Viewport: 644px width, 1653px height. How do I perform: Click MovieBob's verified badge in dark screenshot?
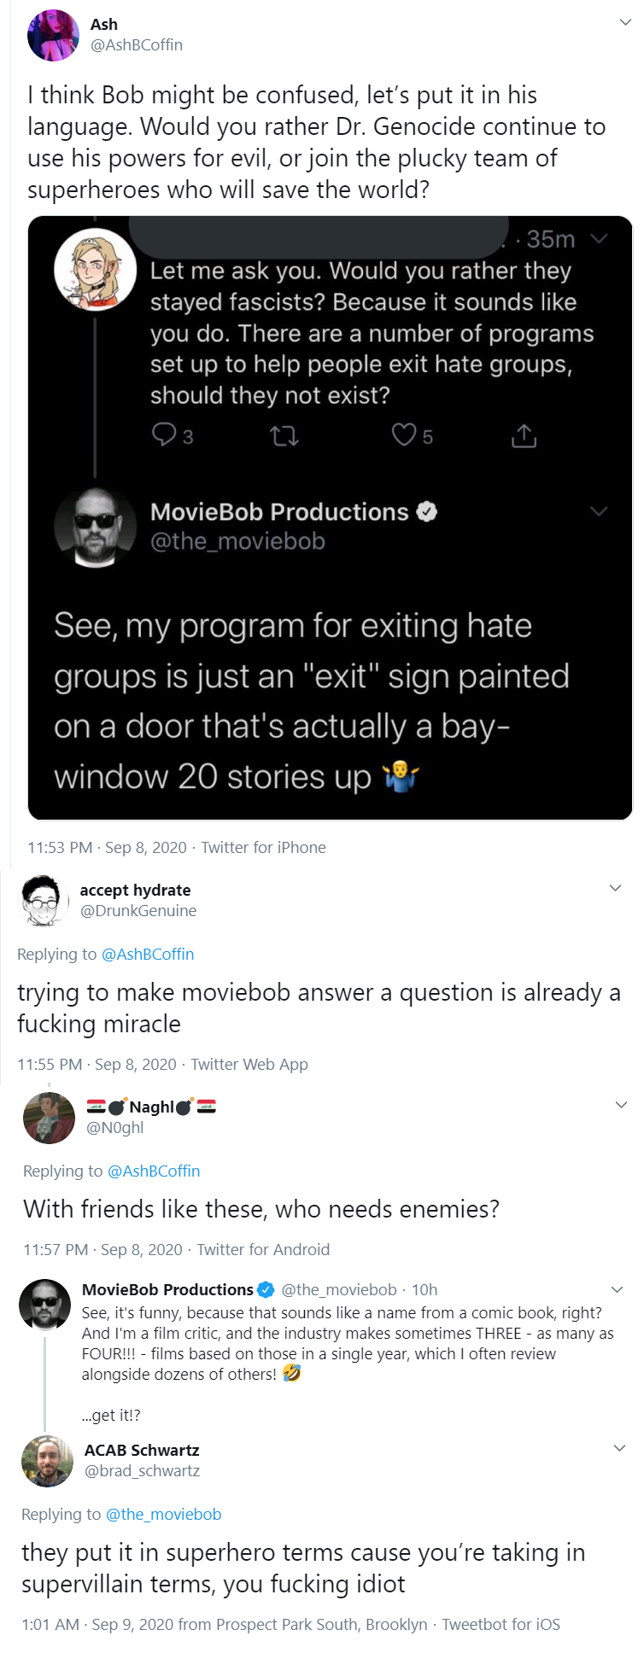tap(427, 511)
